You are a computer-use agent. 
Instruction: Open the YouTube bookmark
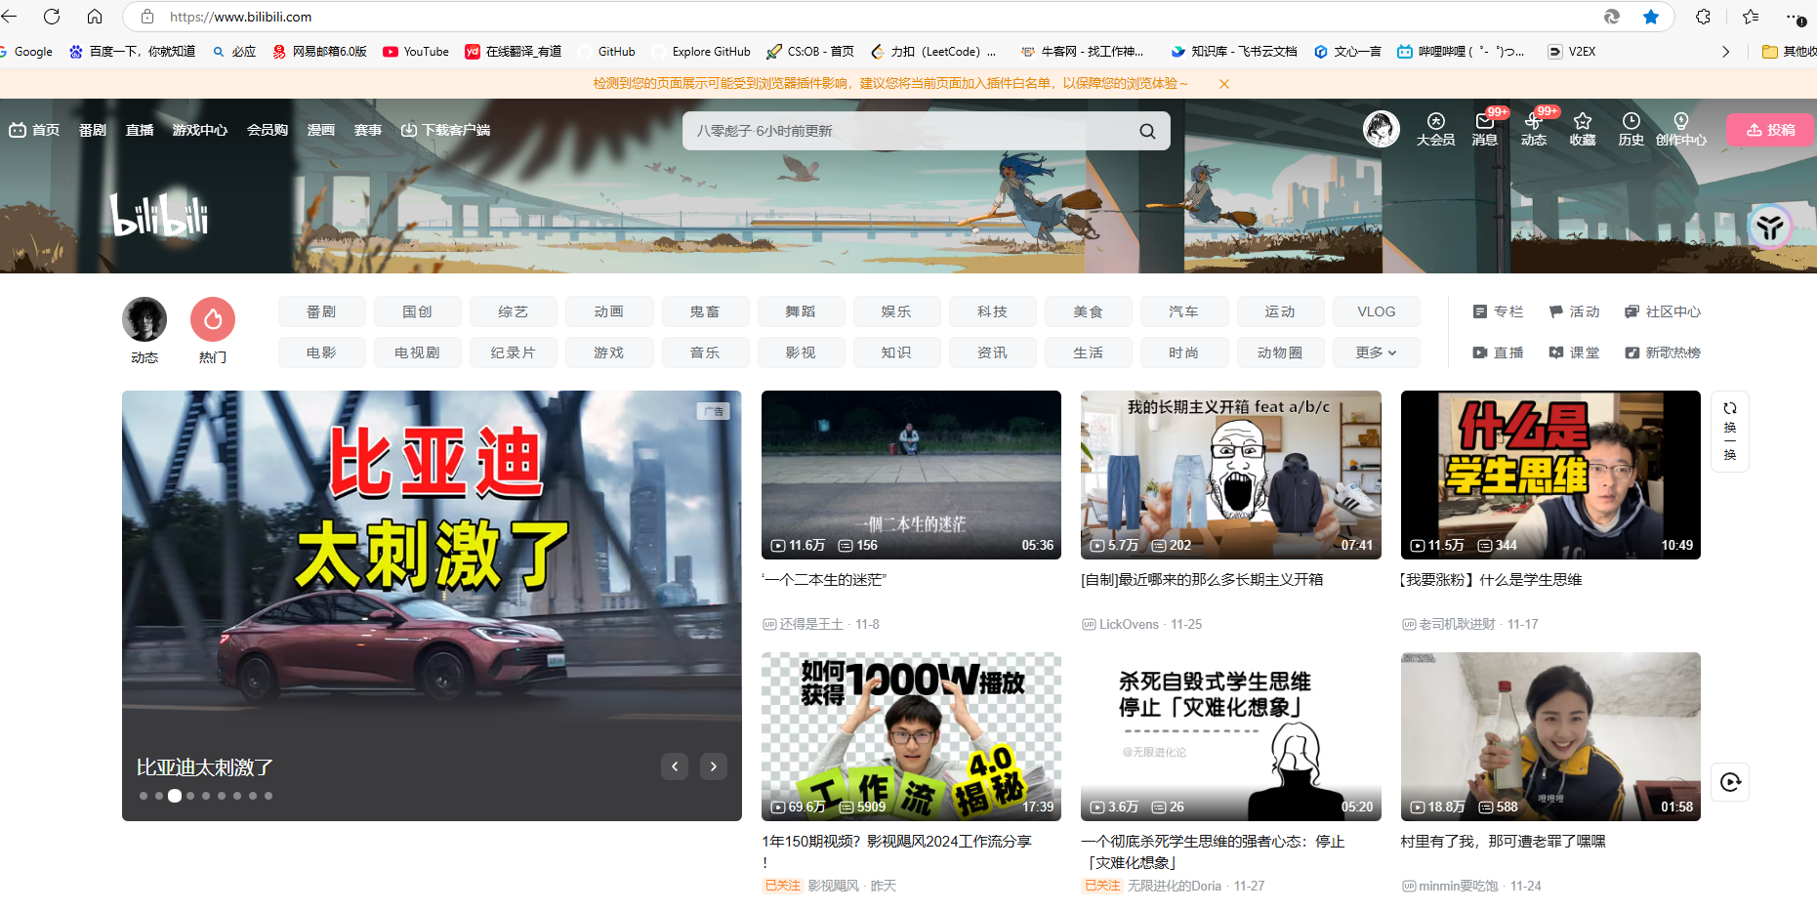[416, 52]
